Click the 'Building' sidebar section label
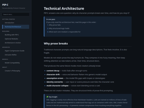 tap(6, 31)
